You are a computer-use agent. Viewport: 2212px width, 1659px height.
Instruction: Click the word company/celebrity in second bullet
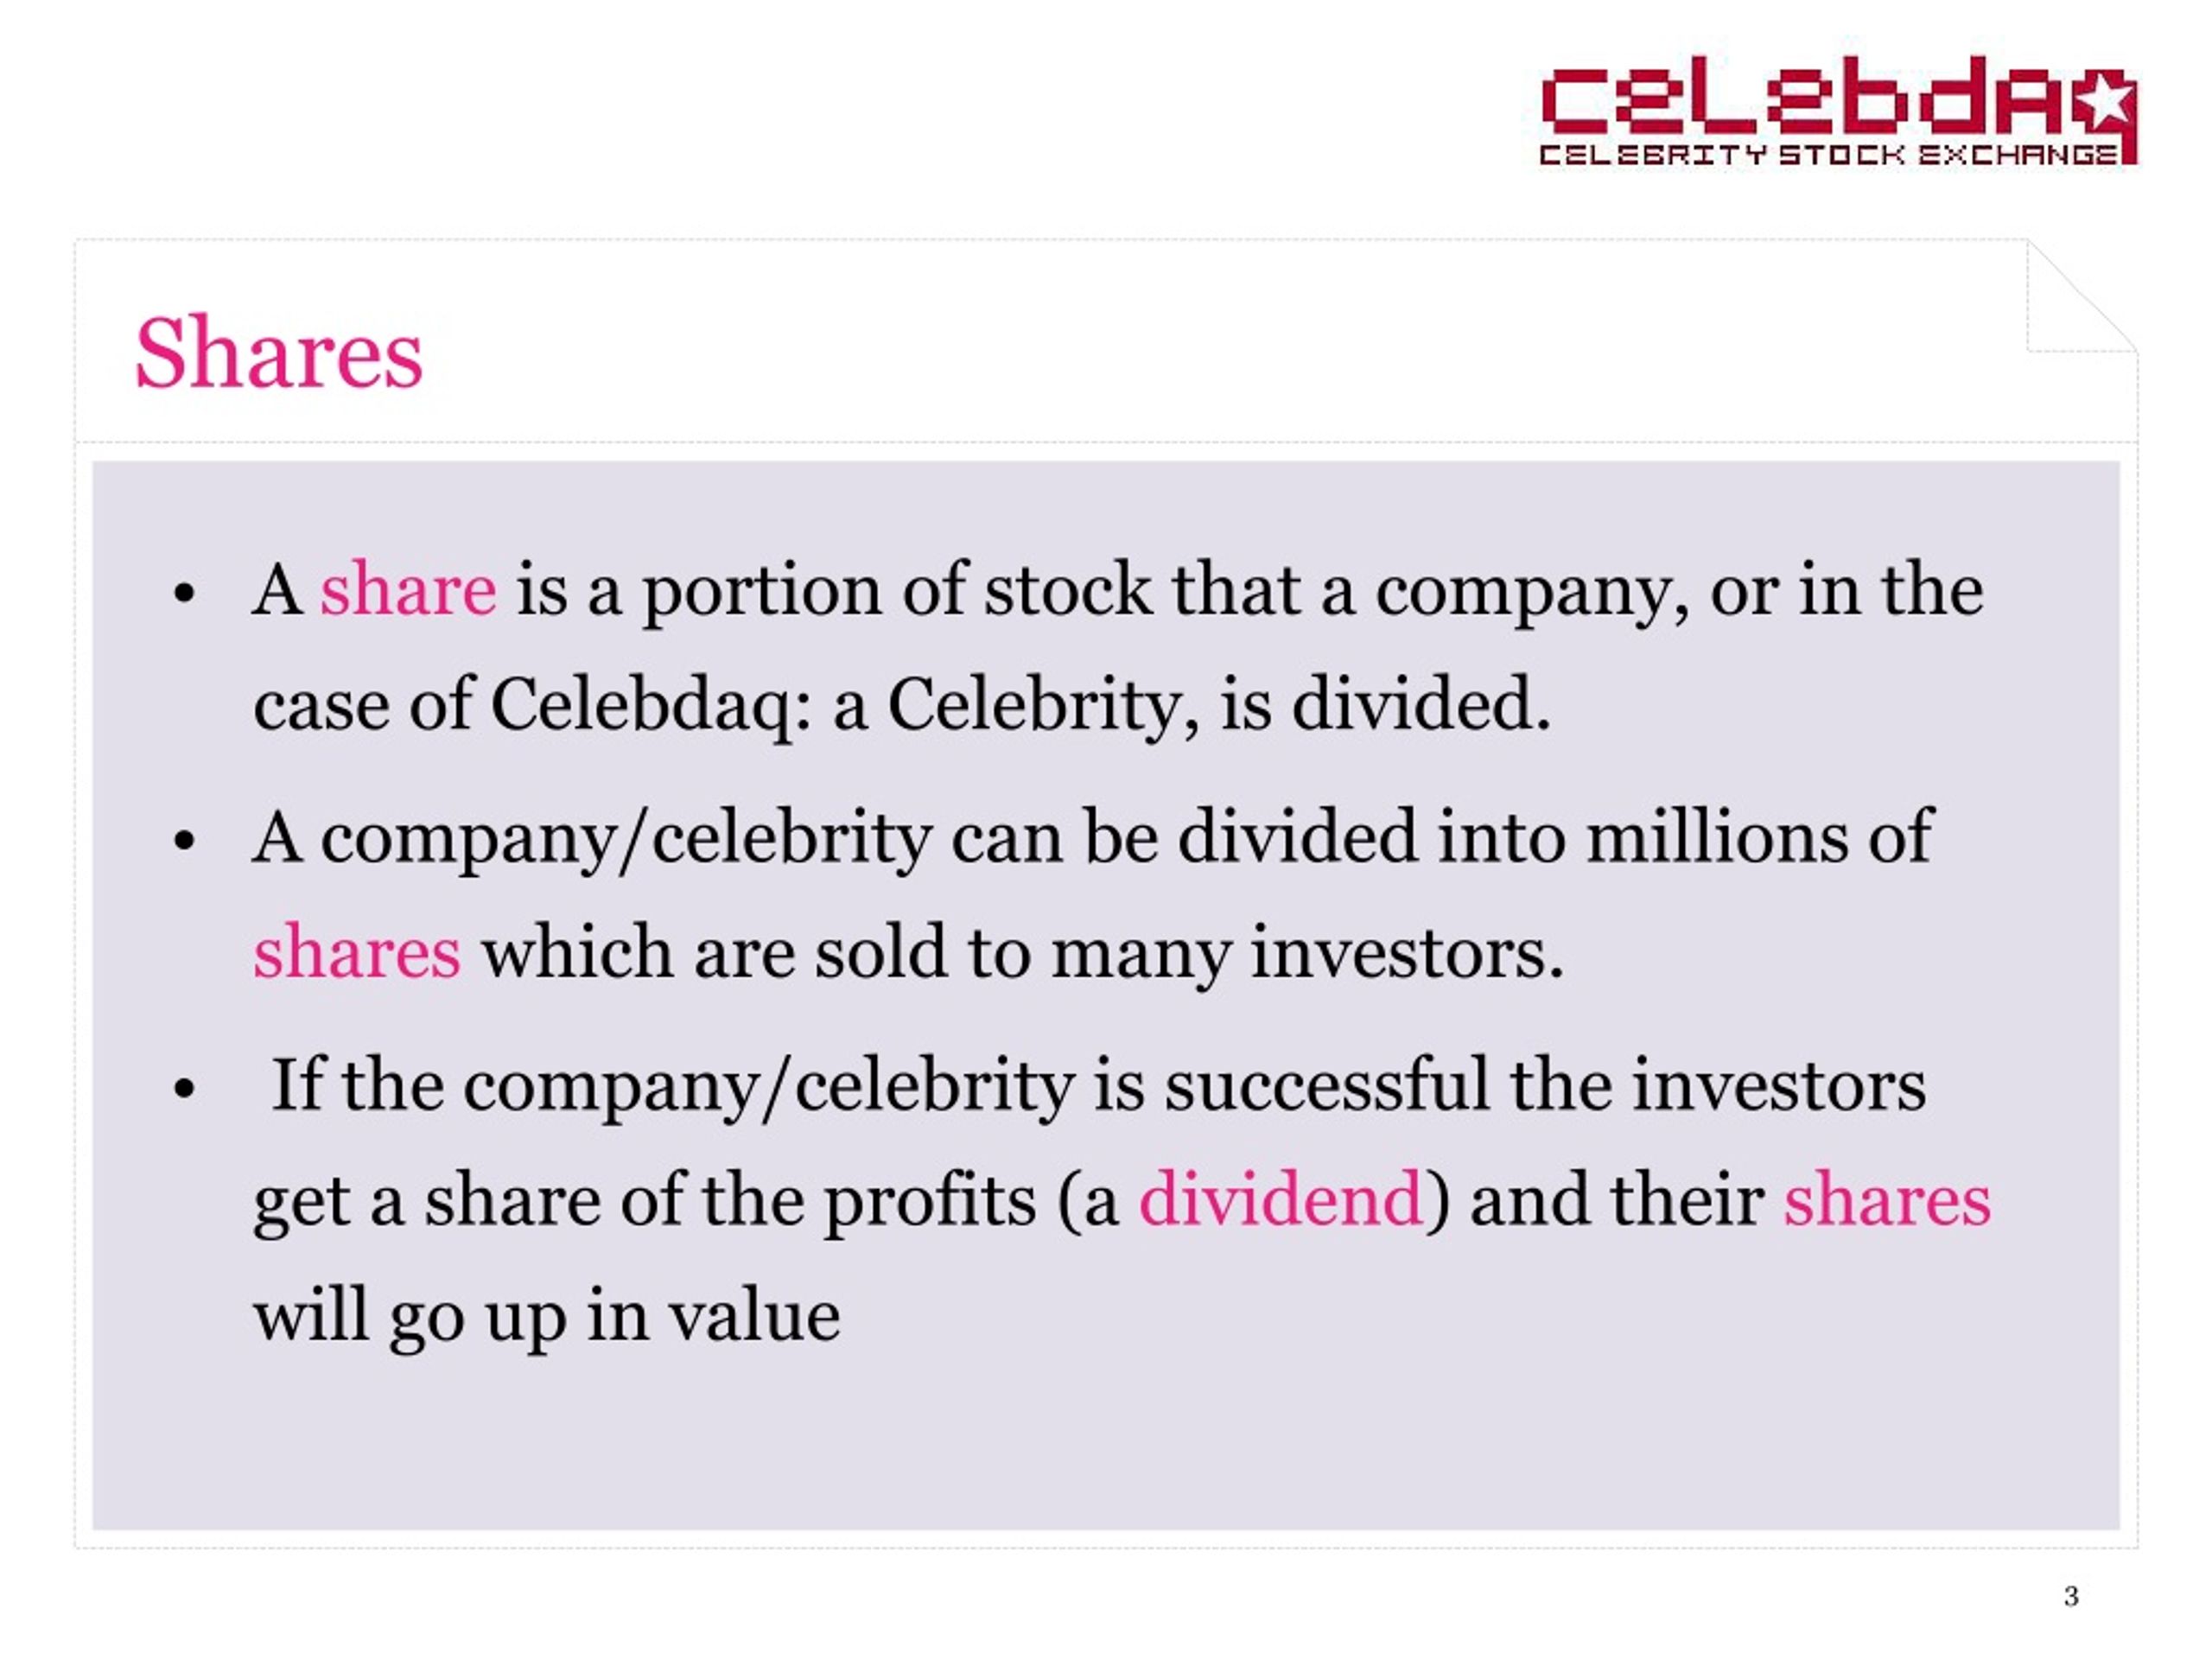pyautogui.click(x=626, y=838)
